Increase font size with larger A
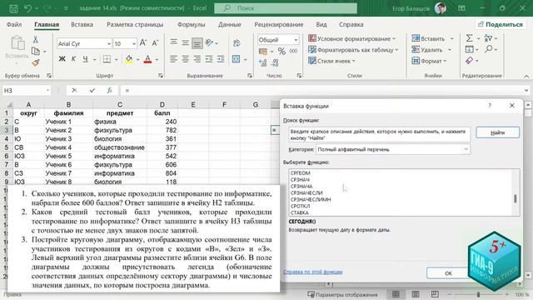This screenshot has height=300, width=533. (143, 42)
